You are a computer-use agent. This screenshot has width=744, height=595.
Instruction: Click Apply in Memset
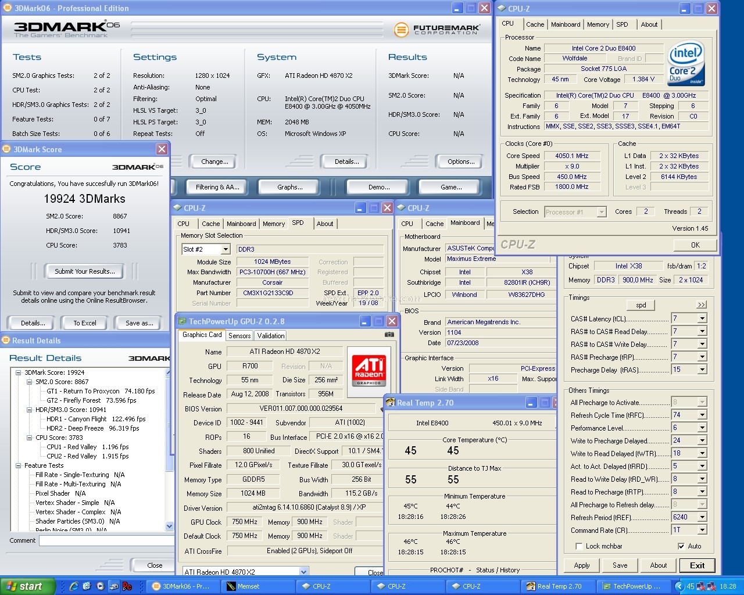(582, 565)
